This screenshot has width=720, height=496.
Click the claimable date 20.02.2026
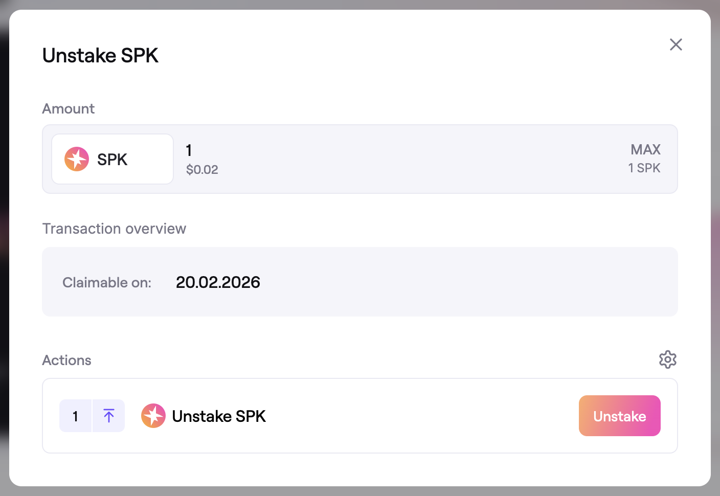[x=218, y=282]
